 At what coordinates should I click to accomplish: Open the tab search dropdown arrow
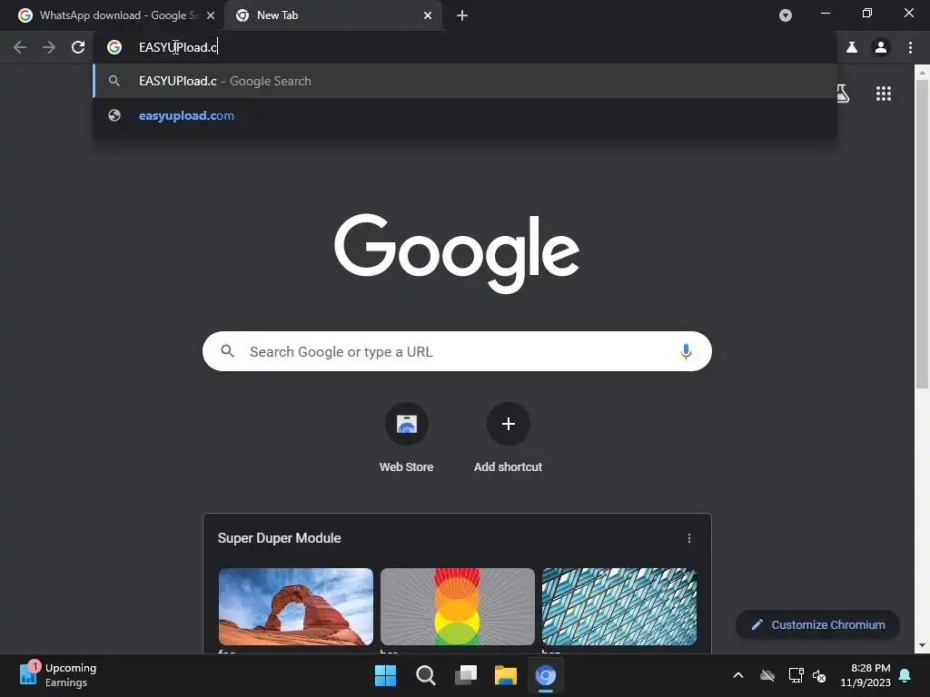point(786,15)
